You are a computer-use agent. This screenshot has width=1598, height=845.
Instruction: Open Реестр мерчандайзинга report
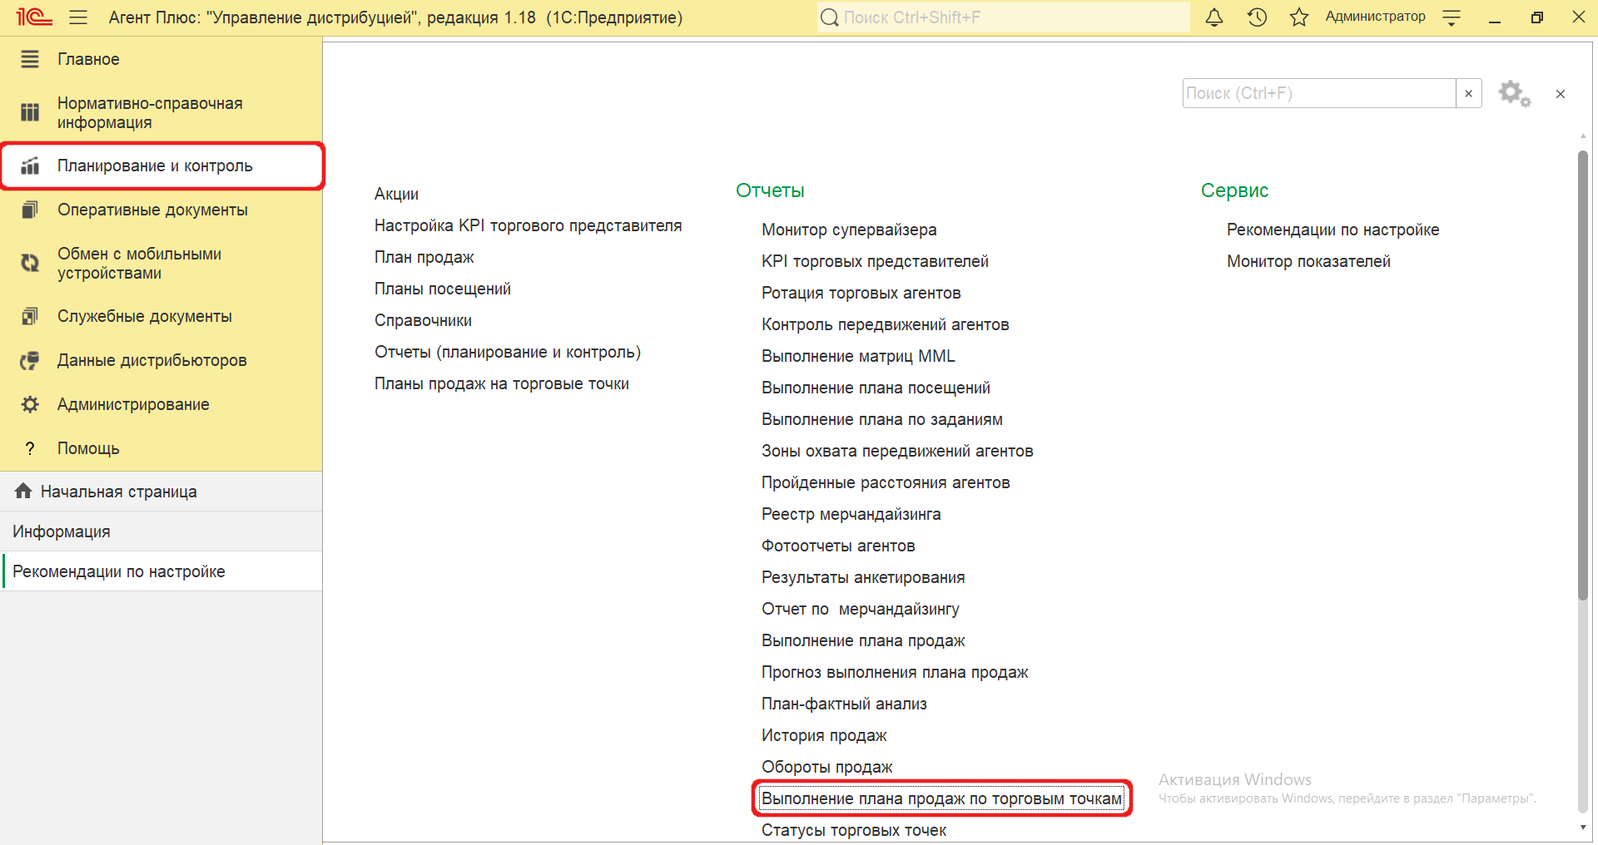(851, 514)
